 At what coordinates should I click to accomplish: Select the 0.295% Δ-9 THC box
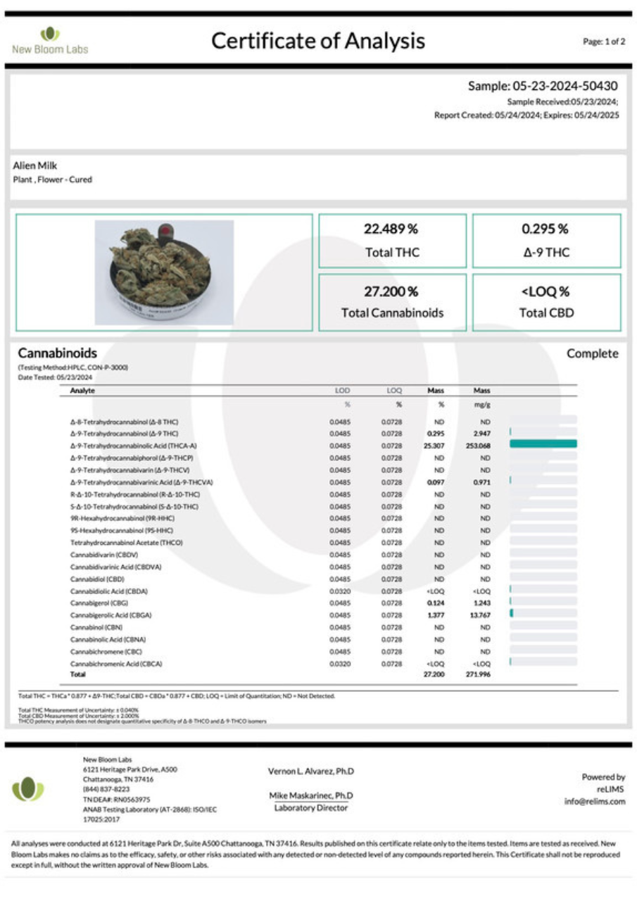pyautogui.click(x=546, y=241)
